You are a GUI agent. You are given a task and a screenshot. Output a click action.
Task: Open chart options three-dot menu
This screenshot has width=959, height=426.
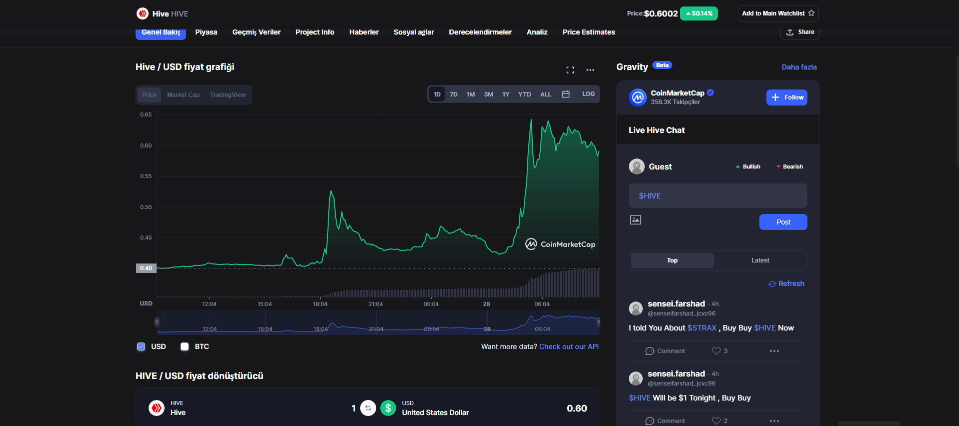click(x=590, y=70)
